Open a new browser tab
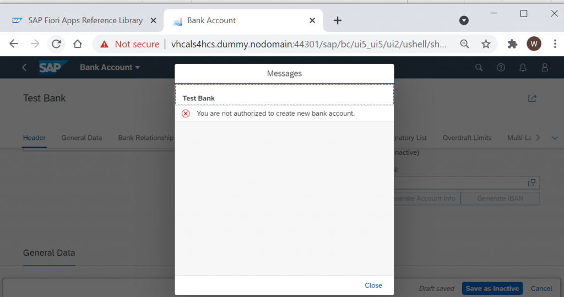The width and height of the screenshot is (564, 297). tap(338, 20)
